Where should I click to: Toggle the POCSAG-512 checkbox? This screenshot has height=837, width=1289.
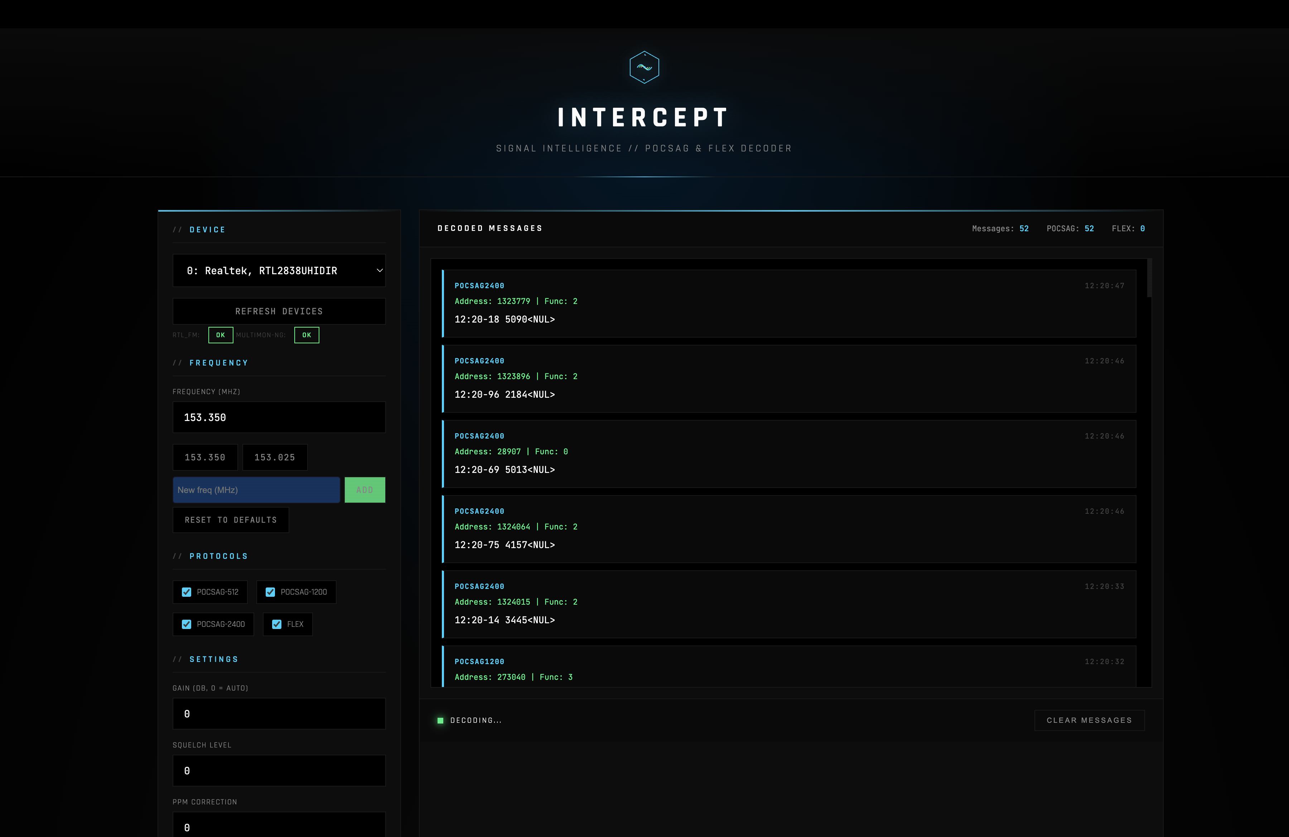(x=187, y=592)
